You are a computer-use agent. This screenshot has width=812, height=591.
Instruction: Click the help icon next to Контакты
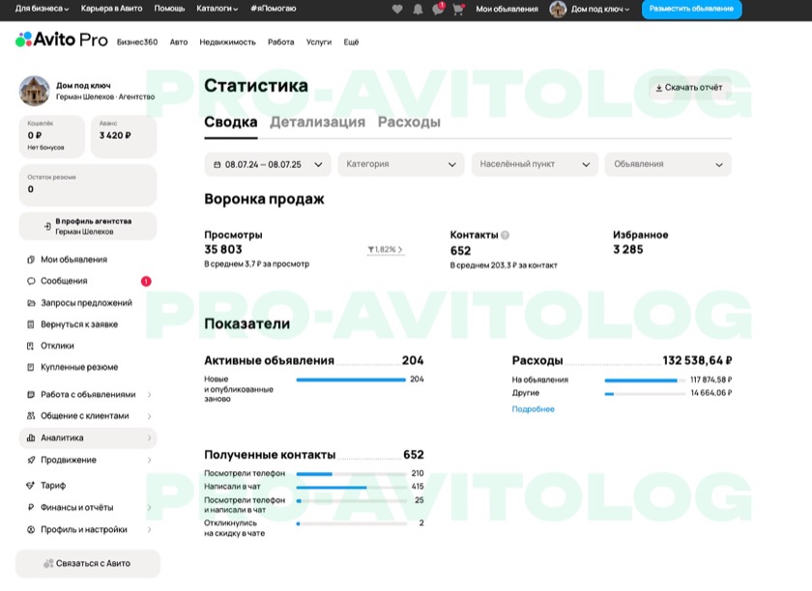pos(505,235)
